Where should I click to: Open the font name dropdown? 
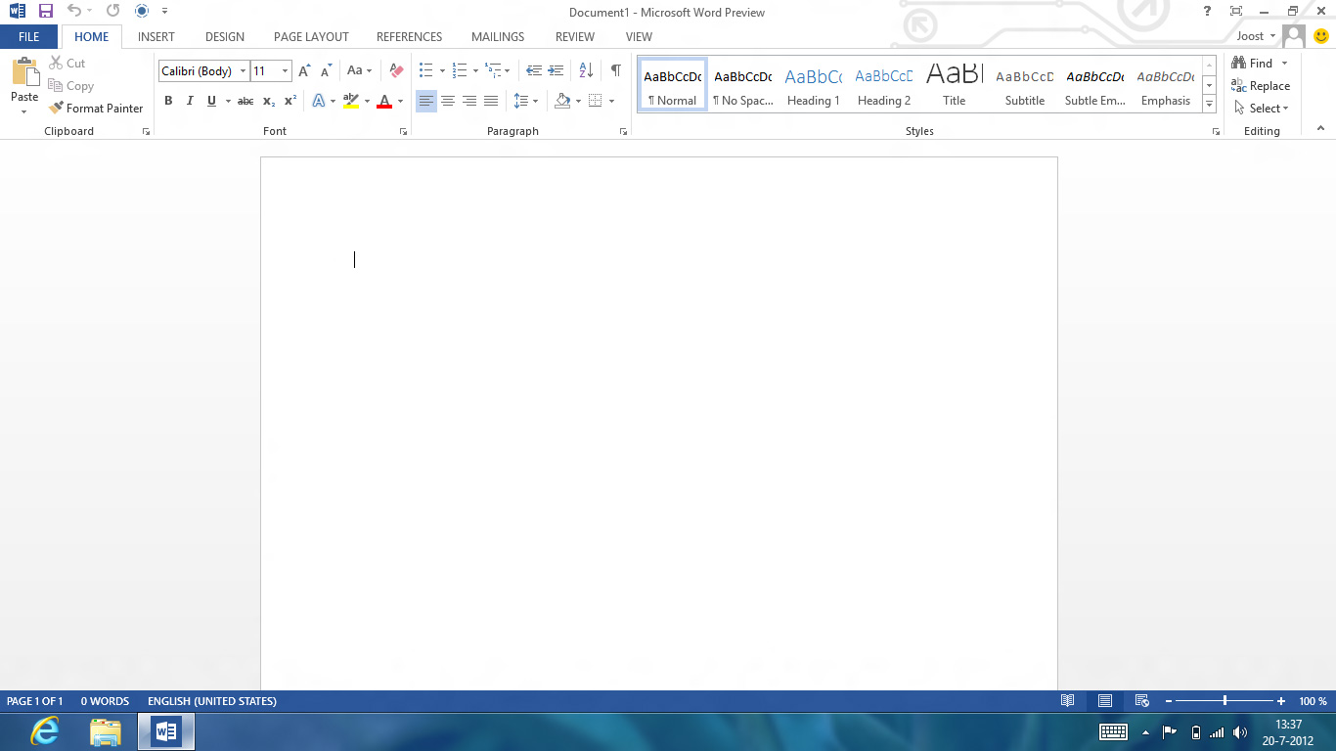(x=243, y=71)
